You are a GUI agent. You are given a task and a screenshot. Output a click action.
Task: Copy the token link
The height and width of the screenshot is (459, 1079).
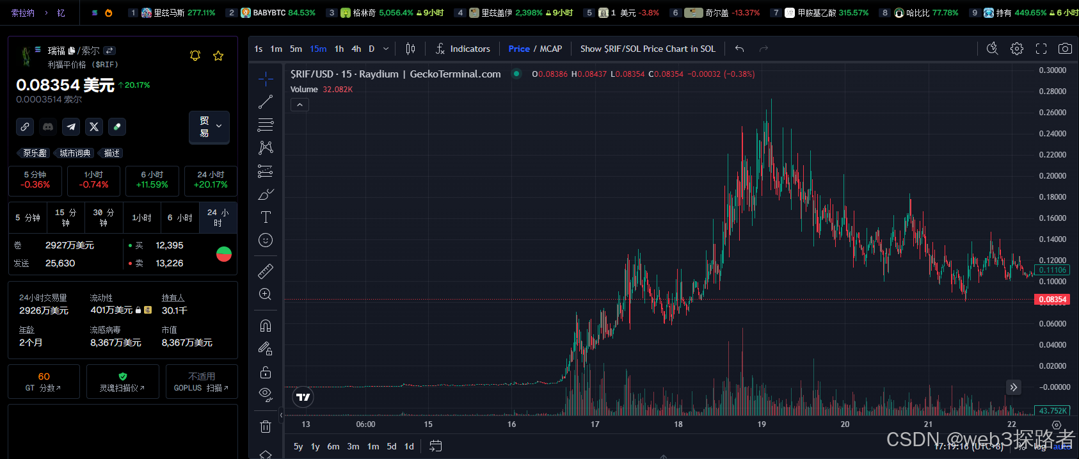coord(25,127)
